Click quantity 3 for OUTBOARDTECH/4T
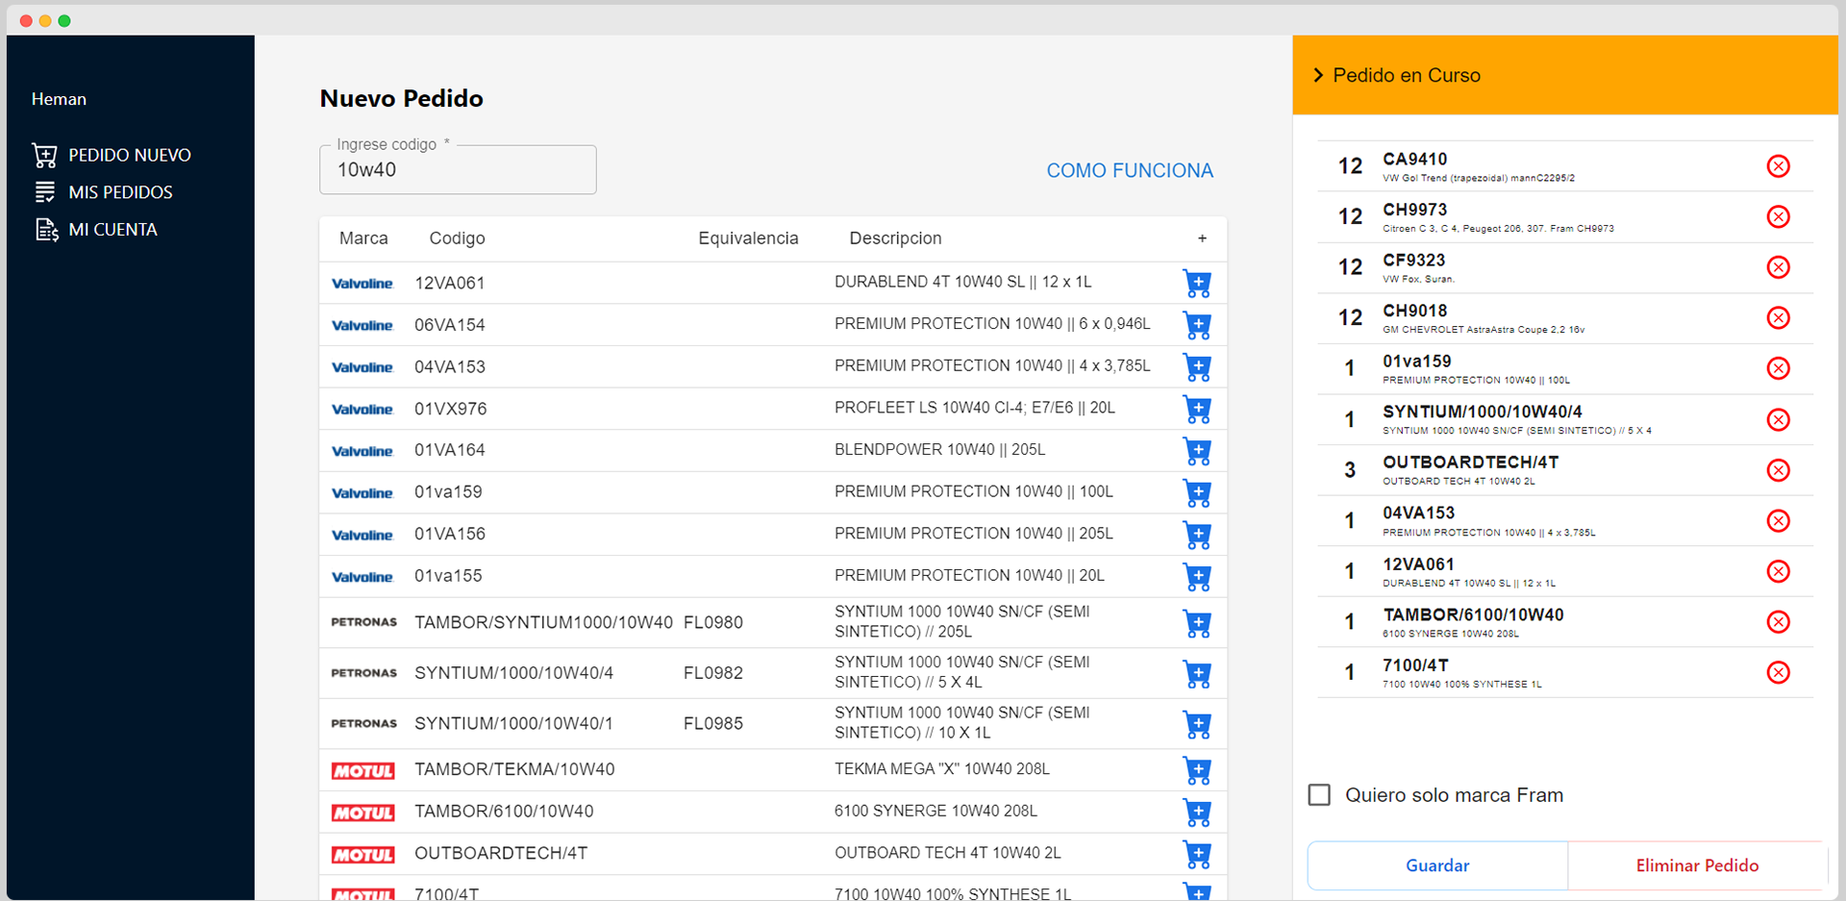Image resolution: width=1846 pixels, height=901 pixels. tap(1350, 470)
